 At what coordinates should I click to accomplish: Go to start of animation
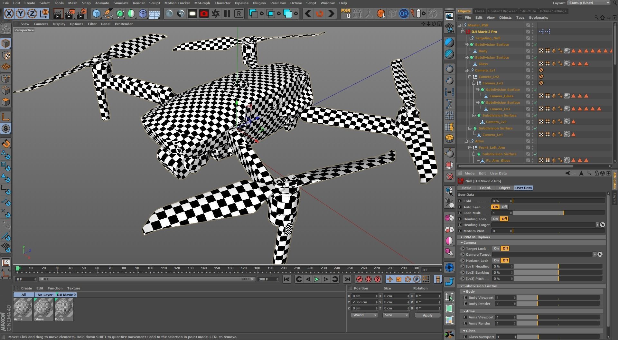(286, 279)
